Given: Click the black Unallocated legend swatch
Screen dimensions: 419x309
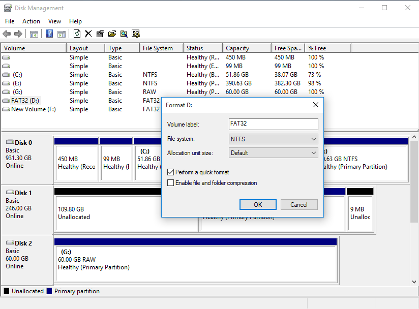Looking at the screenshot, I should pos(7,291).
